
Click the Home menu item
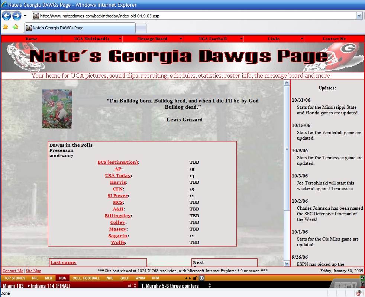pos(32,39)
